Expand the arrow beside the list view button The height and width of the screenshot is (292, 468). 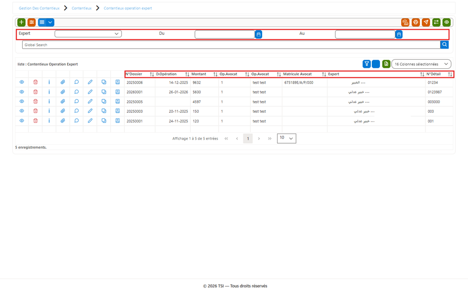[x=50, y=22]
